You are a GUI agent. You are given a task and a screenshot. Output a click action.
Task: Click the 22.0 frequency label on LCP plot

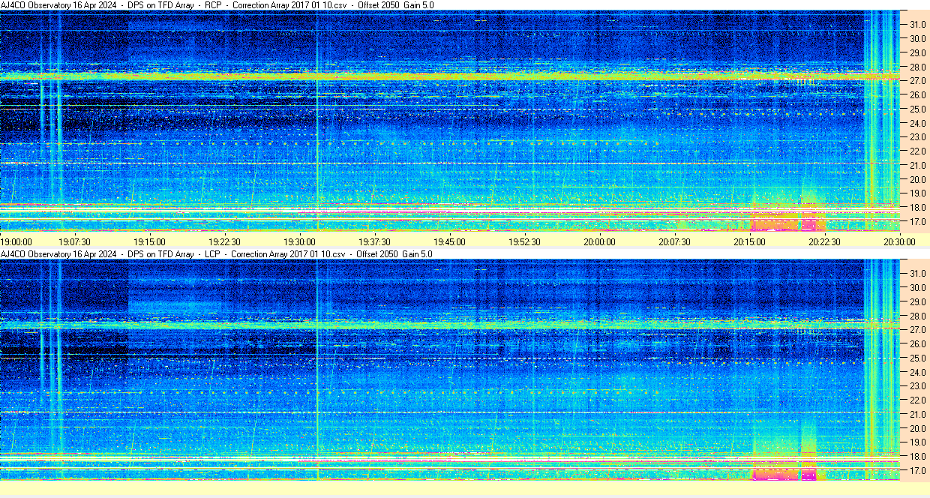(x=918, y=400)
